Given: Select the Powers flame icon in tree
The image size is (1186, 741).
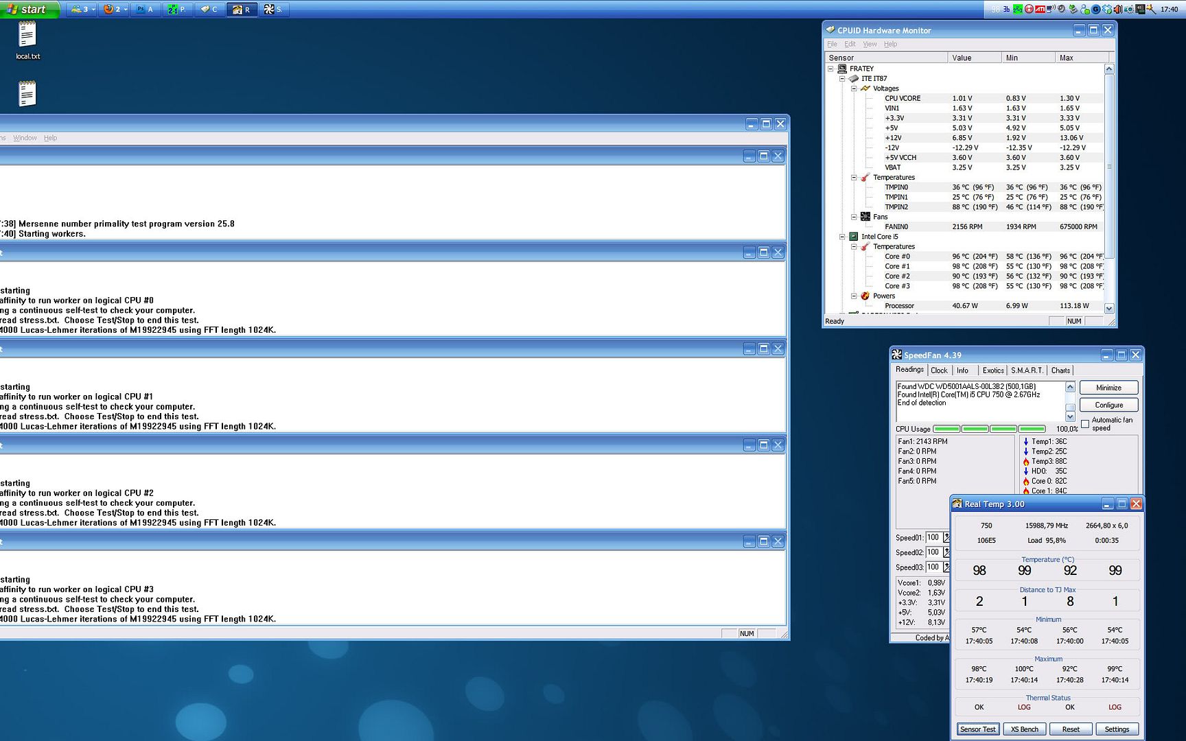Looking at the screenshot, I should click(865, 296).
